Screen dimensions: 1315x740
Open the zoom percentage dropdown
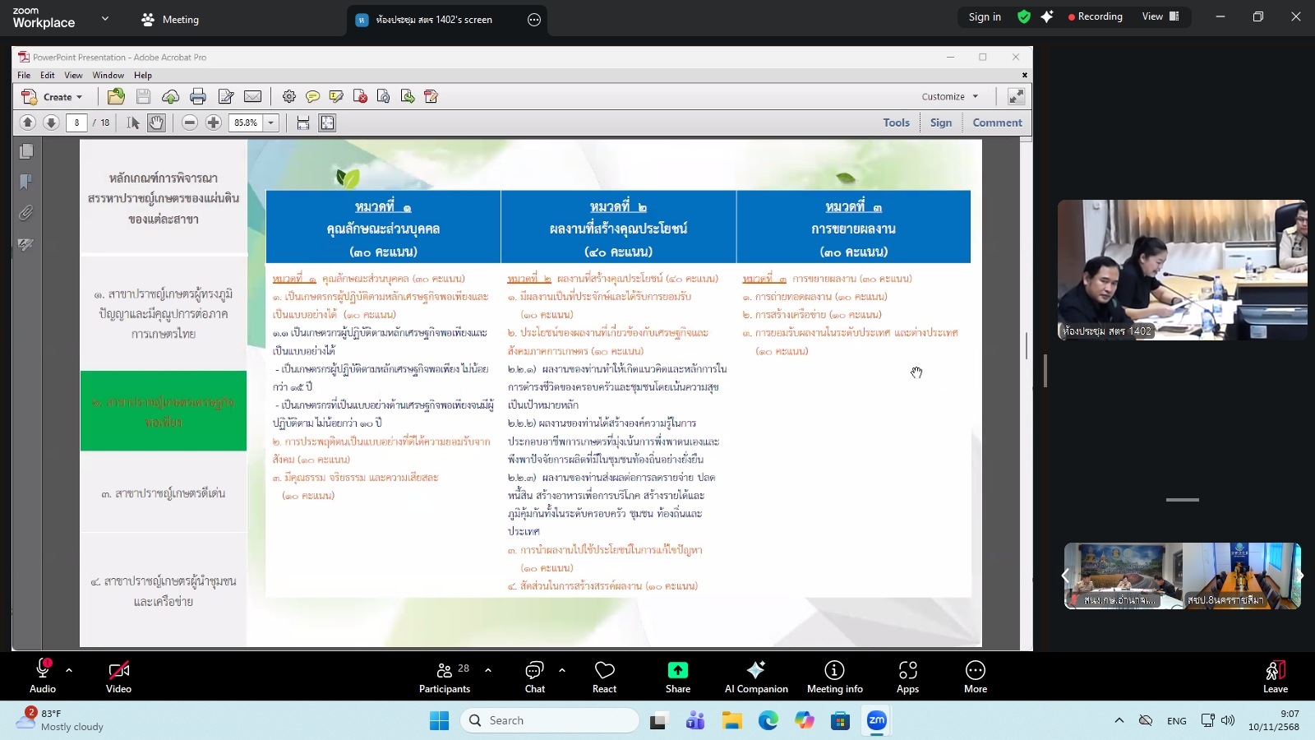point(270,123)
